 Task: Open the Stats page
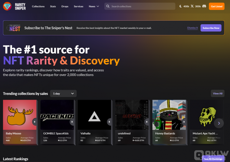click(53, 6)
